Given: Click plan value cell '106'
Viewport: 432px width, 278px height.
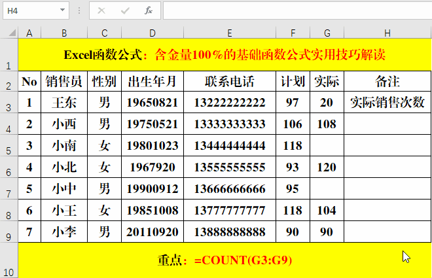Looking at the screenshot, I should (293, 124).
